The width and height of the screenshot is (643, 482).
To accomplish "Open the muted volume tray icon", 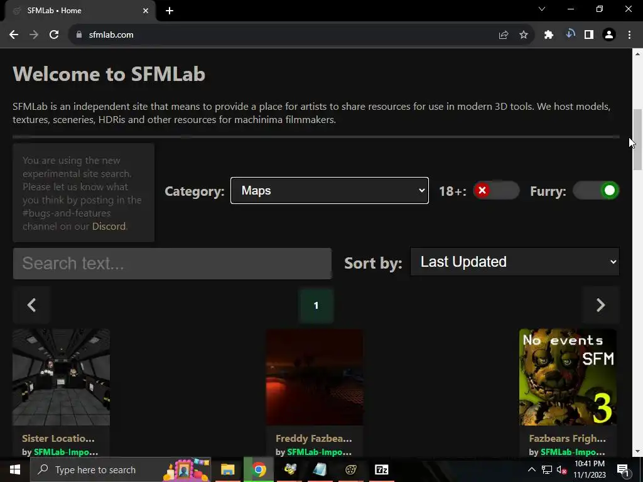I will [x=561, y=469].
